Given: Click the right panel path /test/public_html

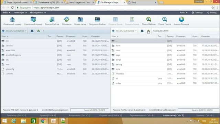Looking at the screenshot, I should pos(161,31).
